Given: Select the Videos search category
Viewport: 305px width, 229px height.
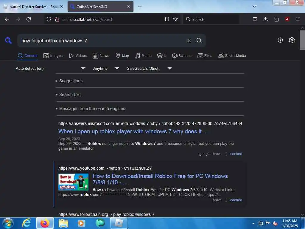Looking at the screenshot, I should [x=78, y=56].
